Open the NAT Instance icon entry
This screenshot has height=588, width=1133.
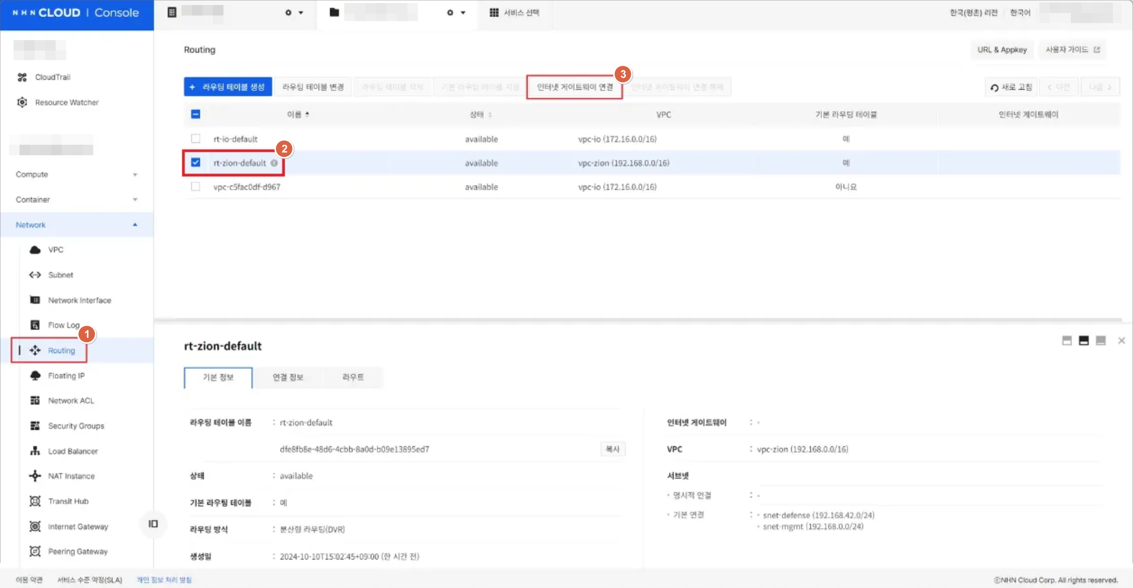[x=35, y=476]
